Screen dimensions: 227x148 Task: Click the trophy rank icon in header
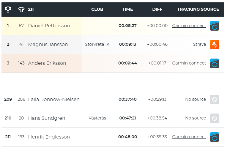click(x=8, y=10)
